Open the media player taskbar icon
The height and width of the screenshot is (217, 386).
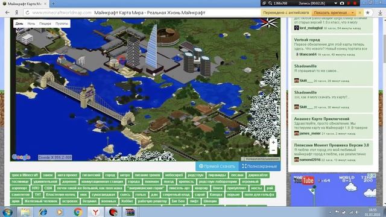(x=60, y=212)
